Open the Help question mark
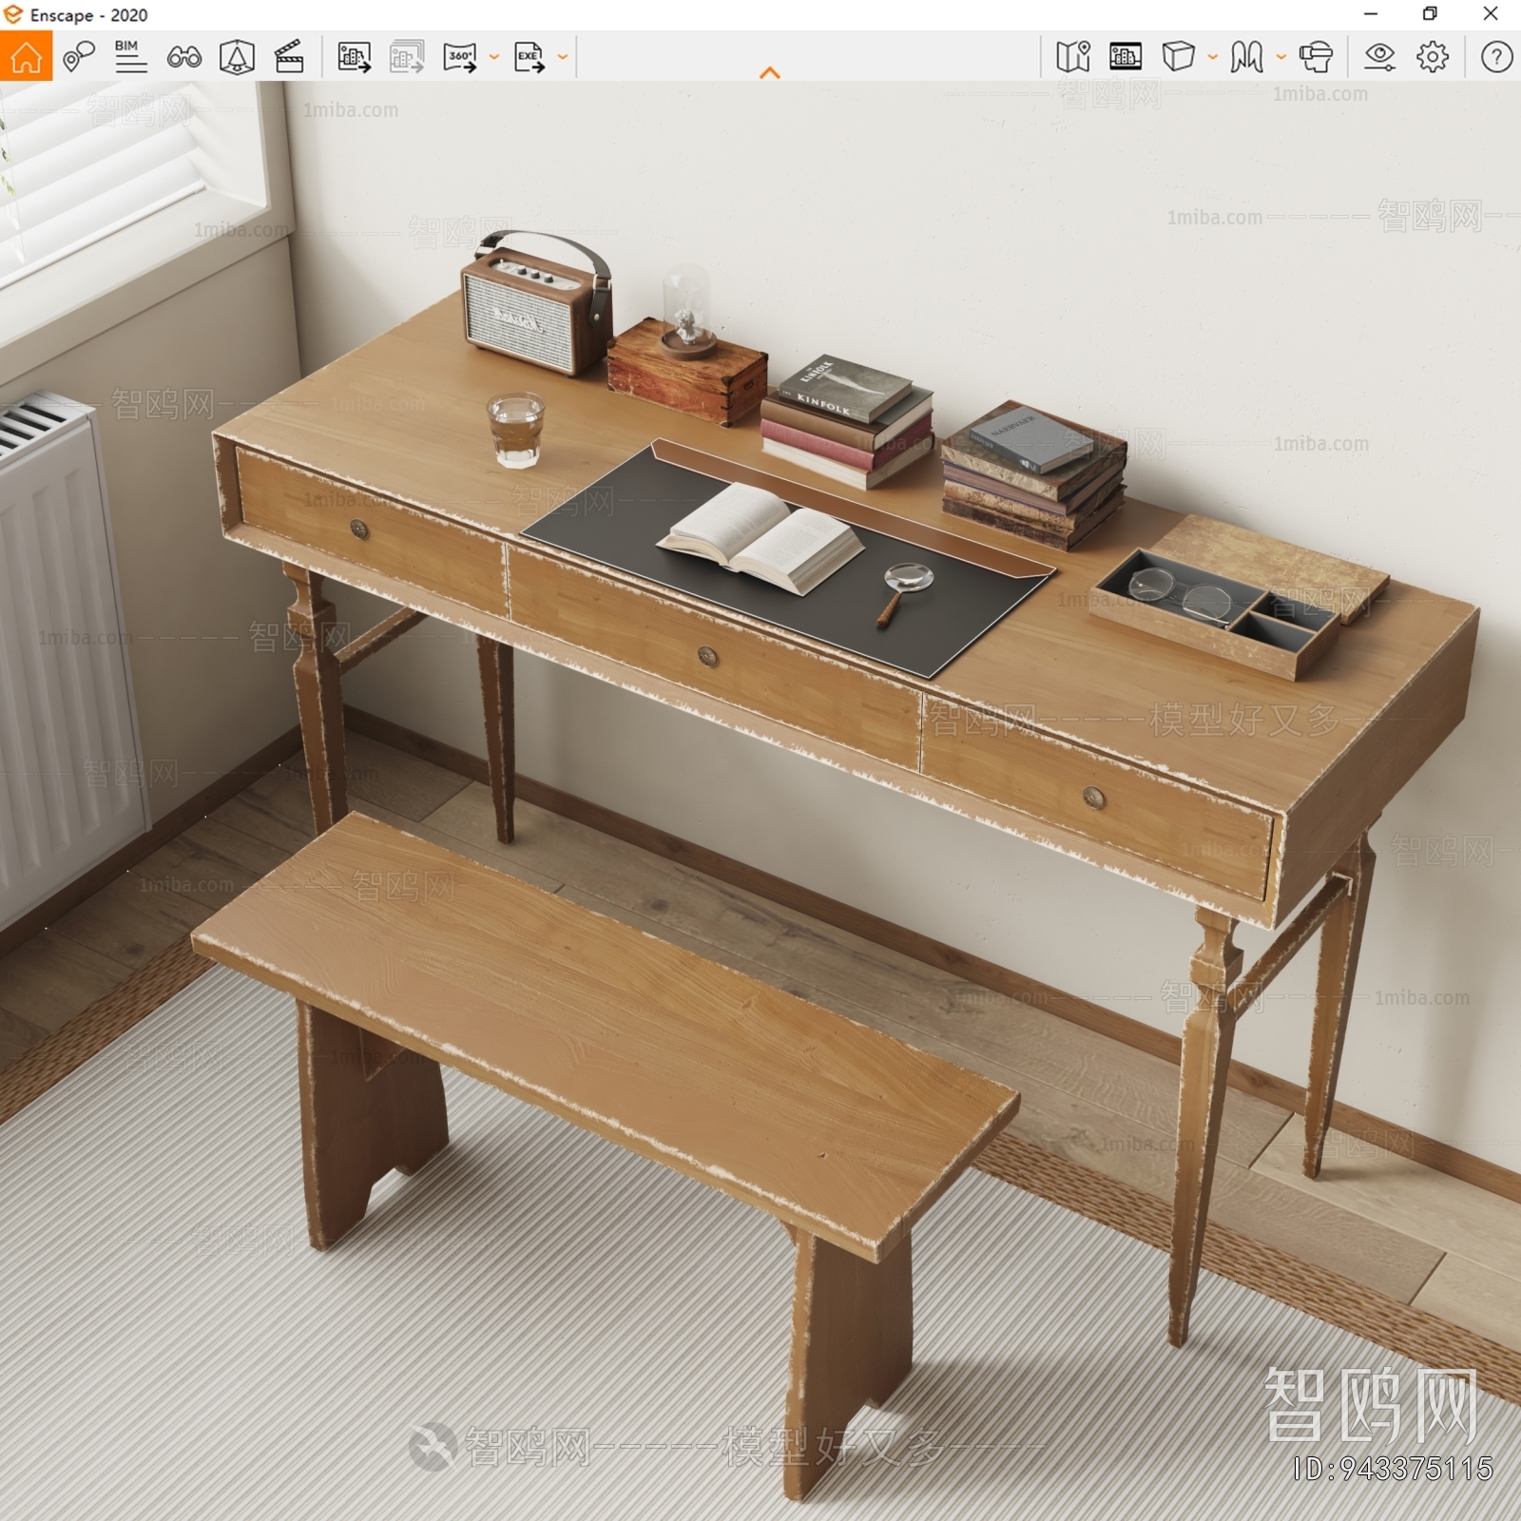Image resolution: width=1521 pixels, height=1521 pixels. [1496, 57]
